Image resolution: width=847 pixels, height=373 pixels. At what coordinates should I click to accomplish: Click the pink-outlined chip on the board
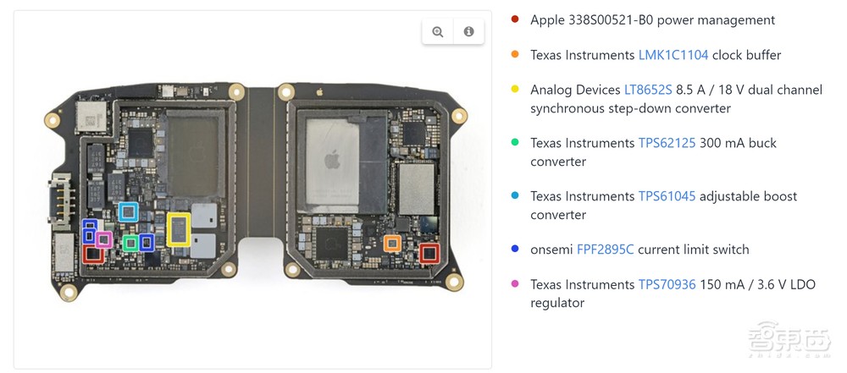(x=103, y=239)
